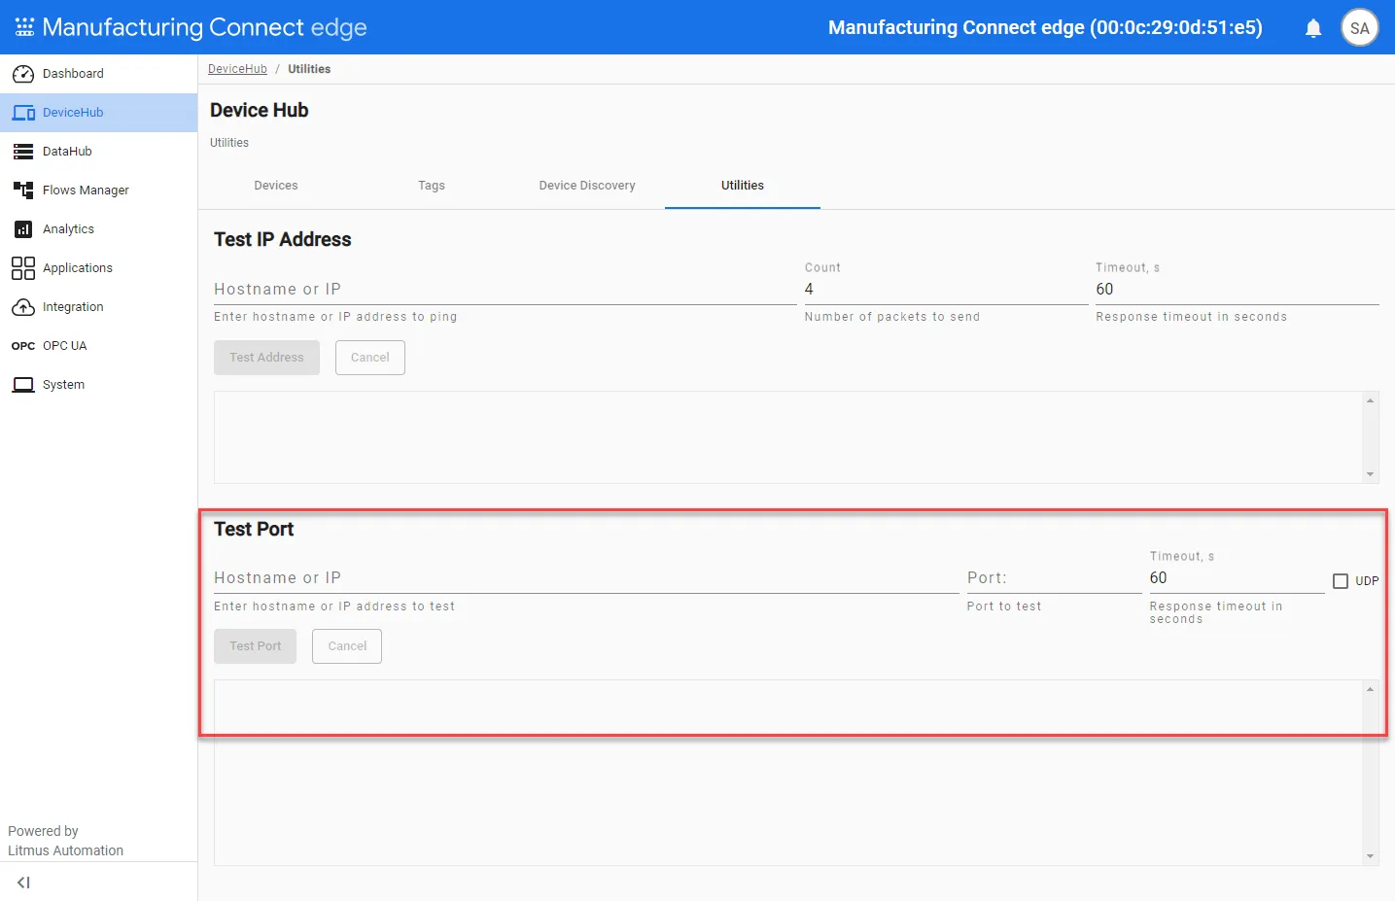Switch to the Device Discovery tab
Image resolution: width=1395 pixels, height=901 pixels.
587,186
